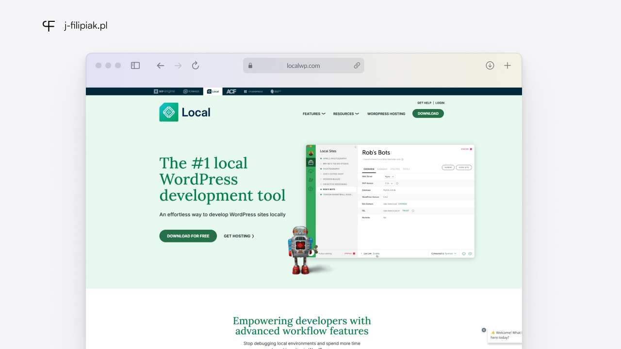Viewport: 621px width, 349px height.
Task: Click the Trust link for SSL
Action: pyautogui.click(x=406, y=211)
